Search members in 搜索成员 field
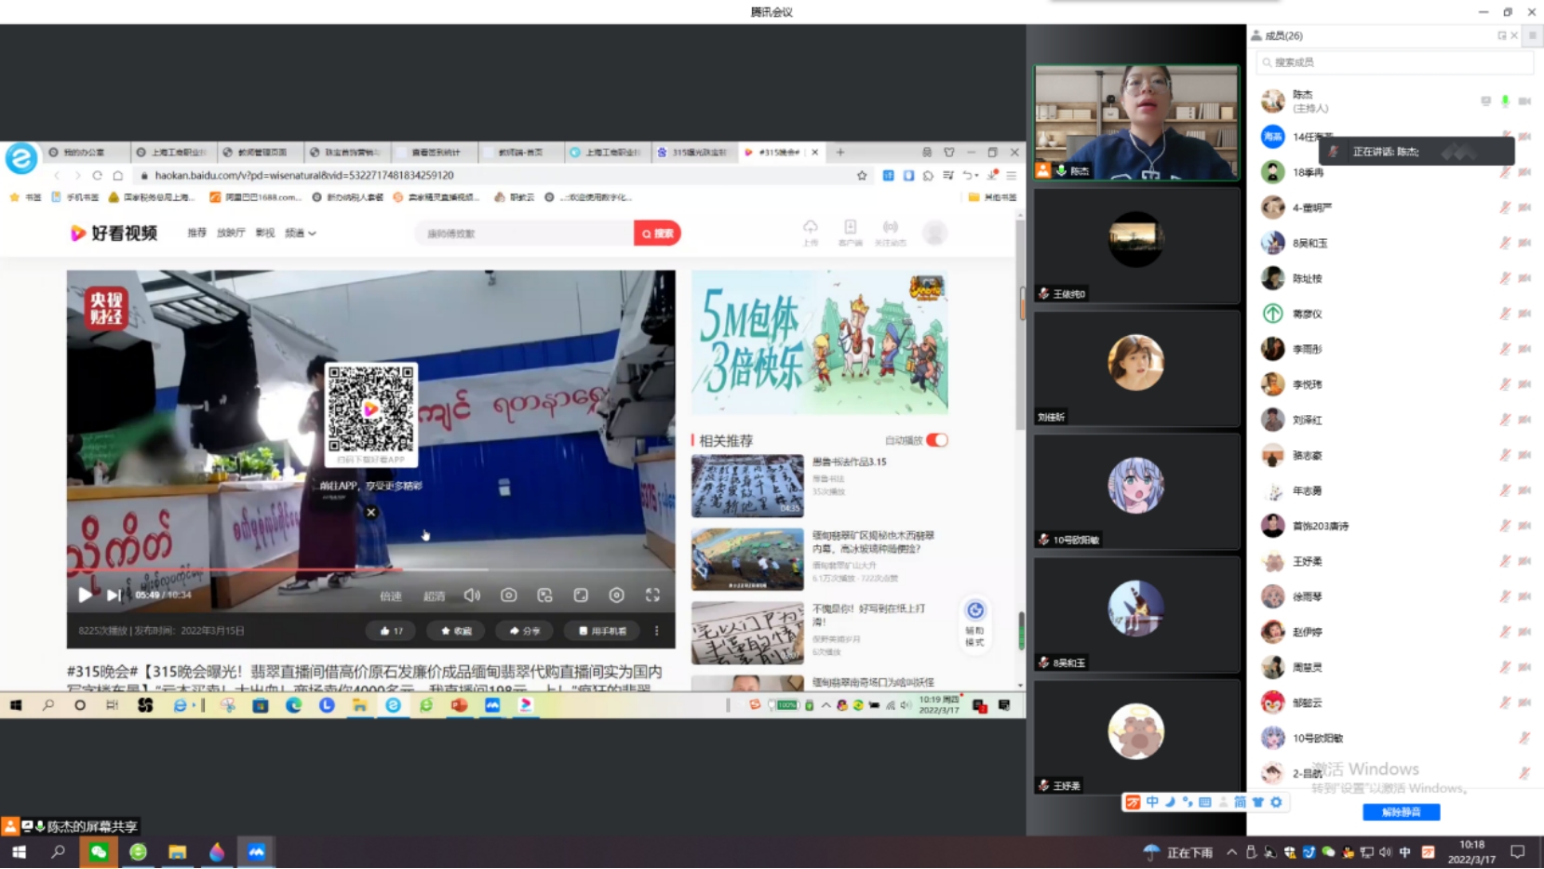The height and width of the screenshot is (869, 1544). [x=1394, y=62]
